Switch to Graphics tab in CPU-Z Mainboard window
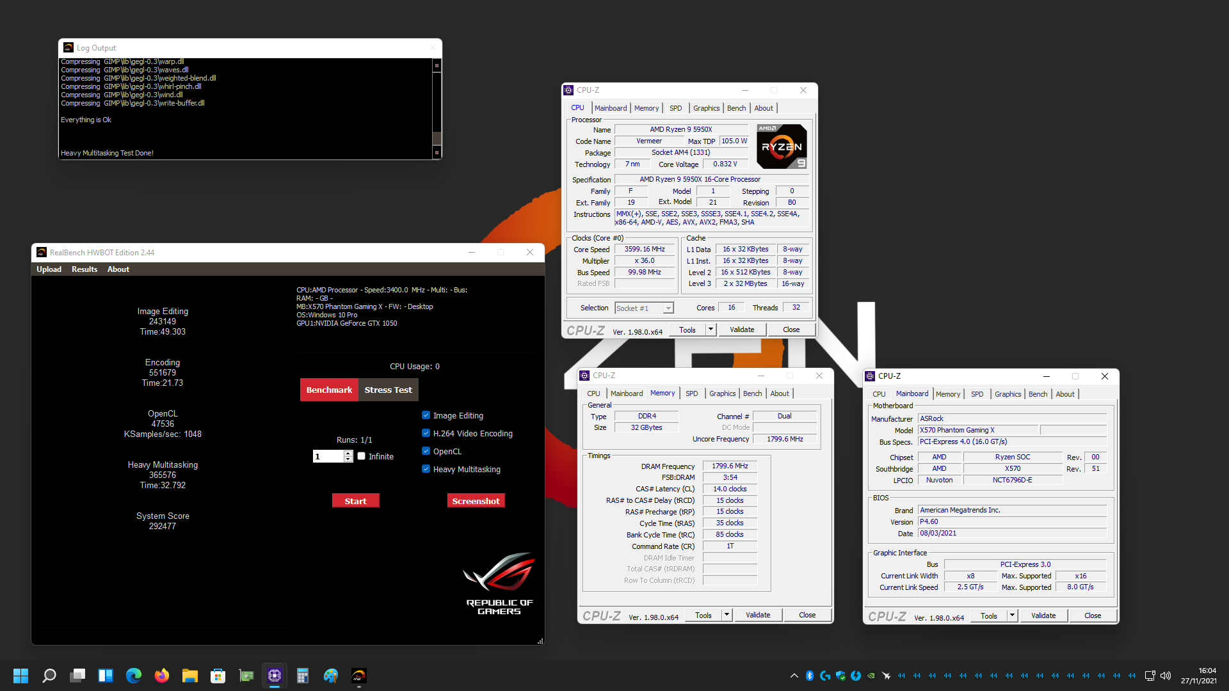 (1008, 394)
